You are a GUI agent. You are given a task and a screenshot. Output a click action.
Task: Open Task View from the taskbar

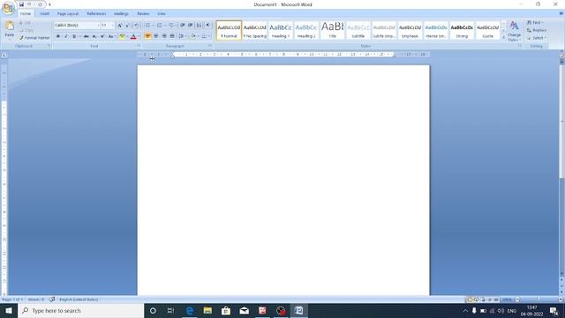point(170,310)
